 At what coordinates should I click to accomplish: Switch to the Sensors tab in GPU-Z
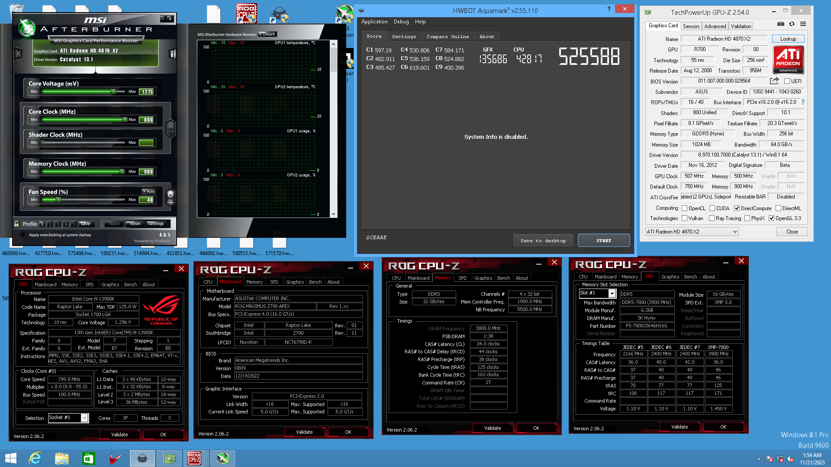pos(691,26)
